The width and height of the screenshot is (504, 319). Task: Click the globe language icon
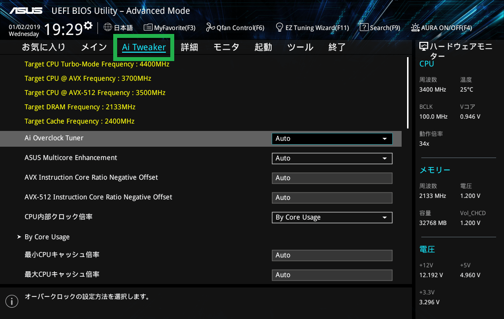(x=108, y=28)
